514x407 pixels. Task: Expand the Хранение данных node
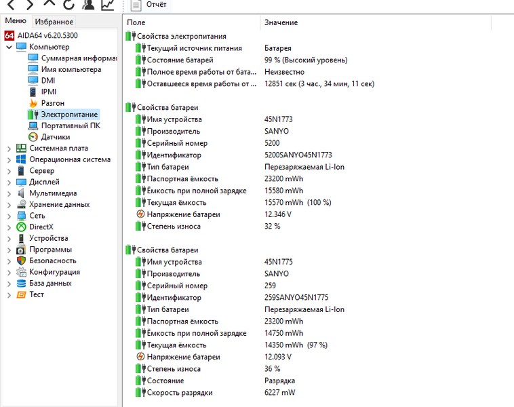(x=9, y=205)
